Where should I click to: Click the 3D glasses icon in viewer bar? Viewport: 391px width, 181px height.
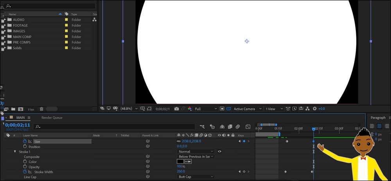115,108
